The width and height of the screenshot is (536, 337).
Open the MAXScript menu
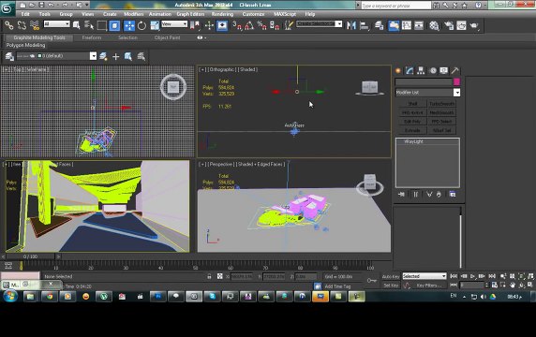[x=285, y=14]
